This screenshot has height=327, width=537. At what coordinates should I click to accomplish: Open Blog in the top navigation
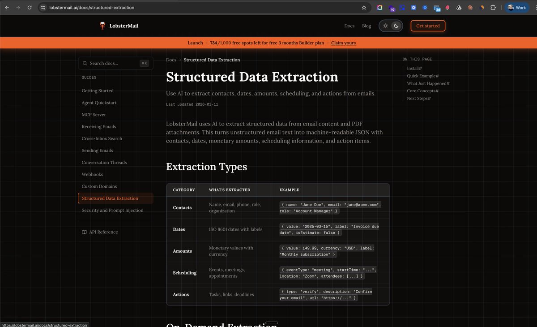pyautogui.click(x=367, y=26)
